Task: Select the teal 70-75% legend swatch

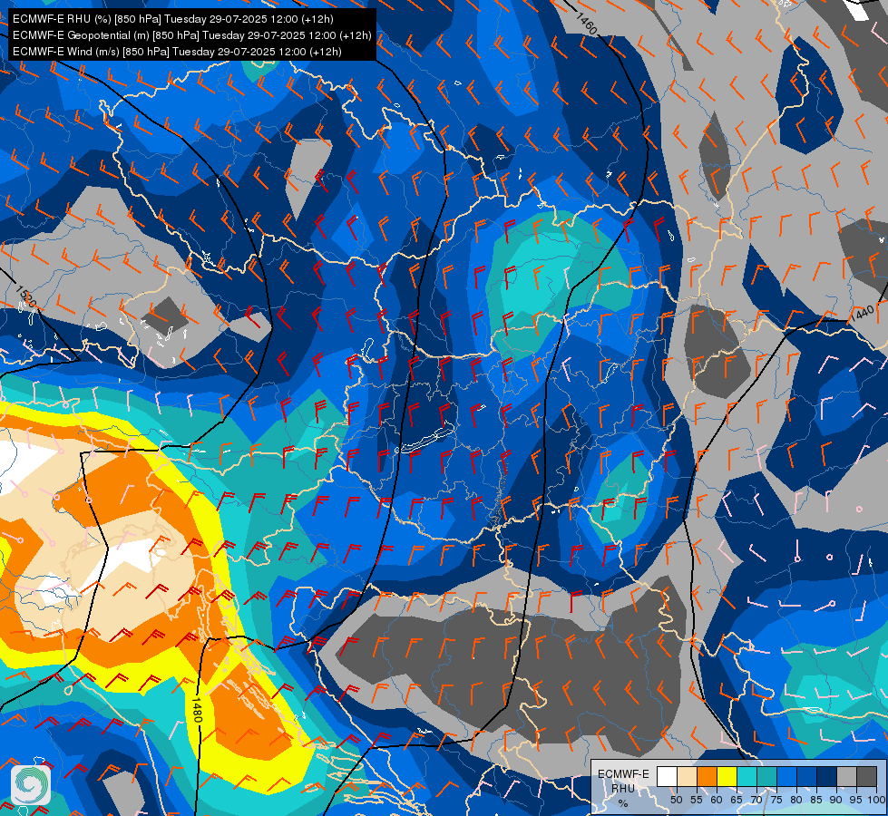Action: click(766, 776)
